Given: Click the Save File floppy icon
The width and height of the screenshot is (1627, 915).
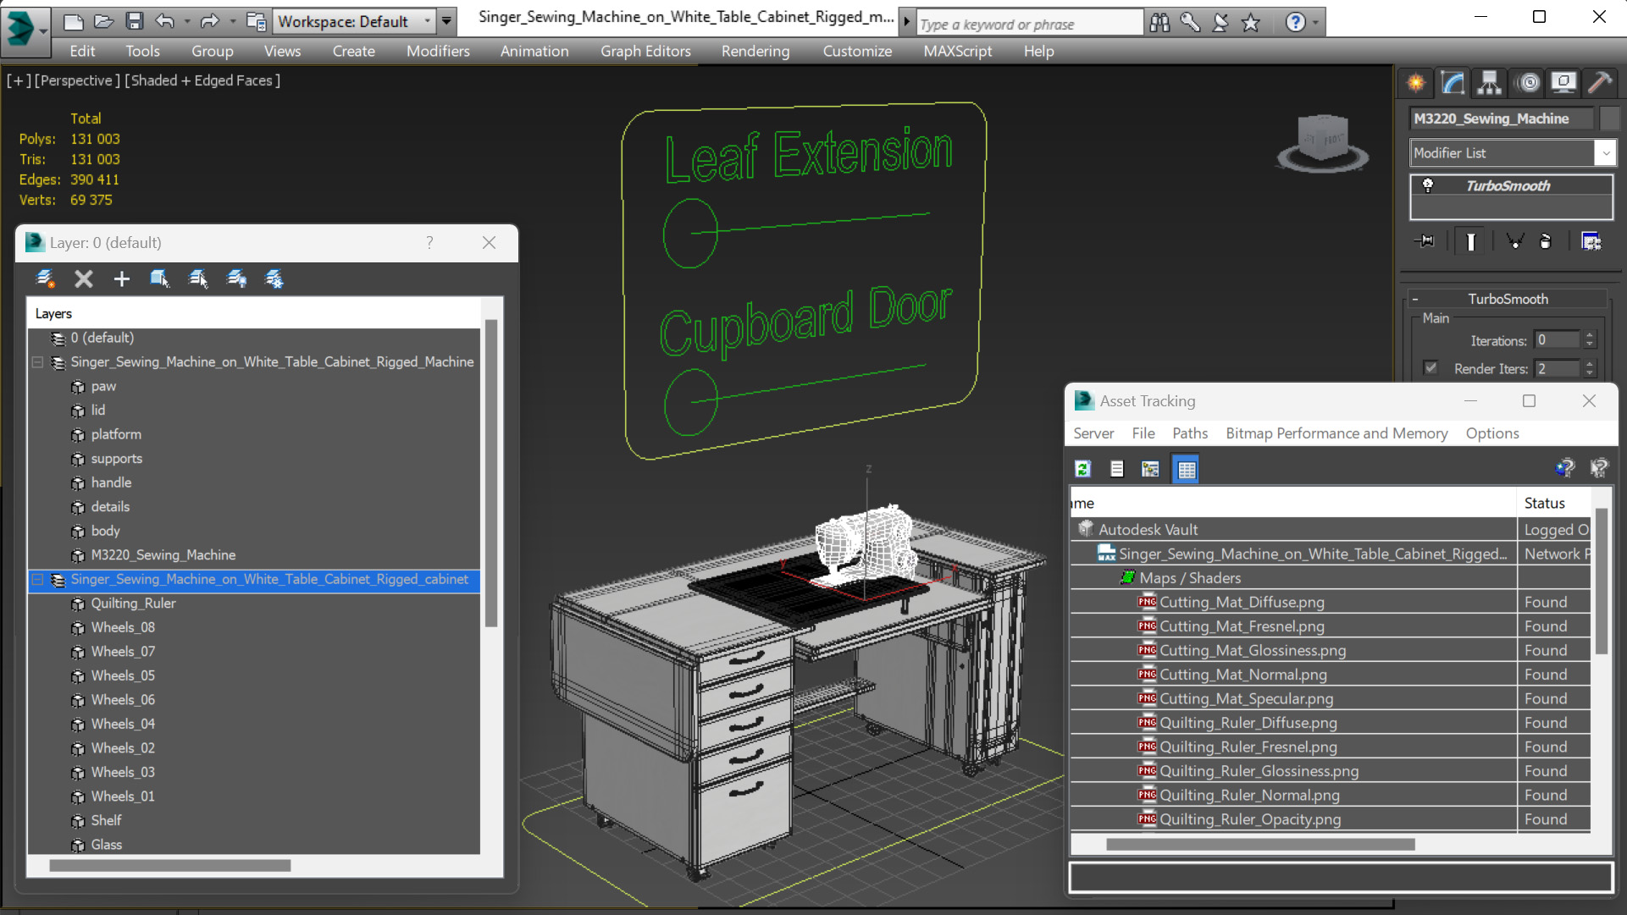Looking at the screenshot, I should pyautogui.click(x=134, y=21).
